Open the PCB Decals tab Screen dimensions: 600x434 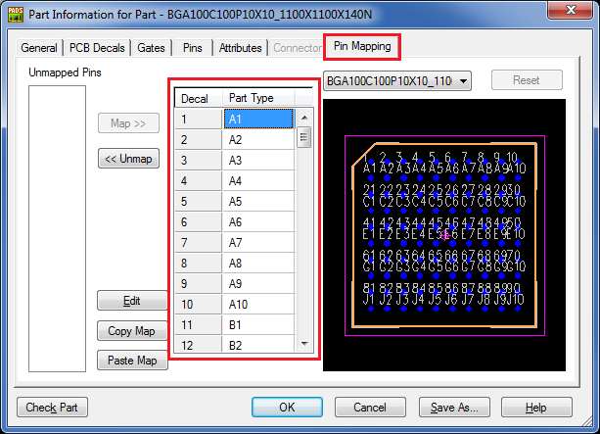click(x=97, y=48)
